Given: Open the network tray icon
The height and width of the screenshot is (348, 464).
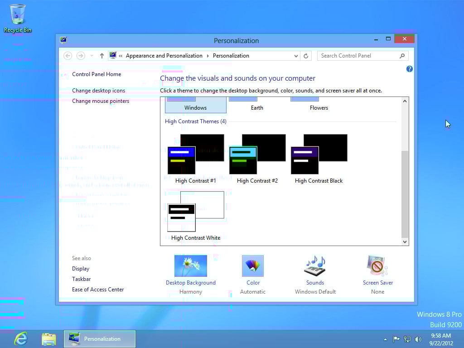Looking at the screenshot, I should (407, 339).
